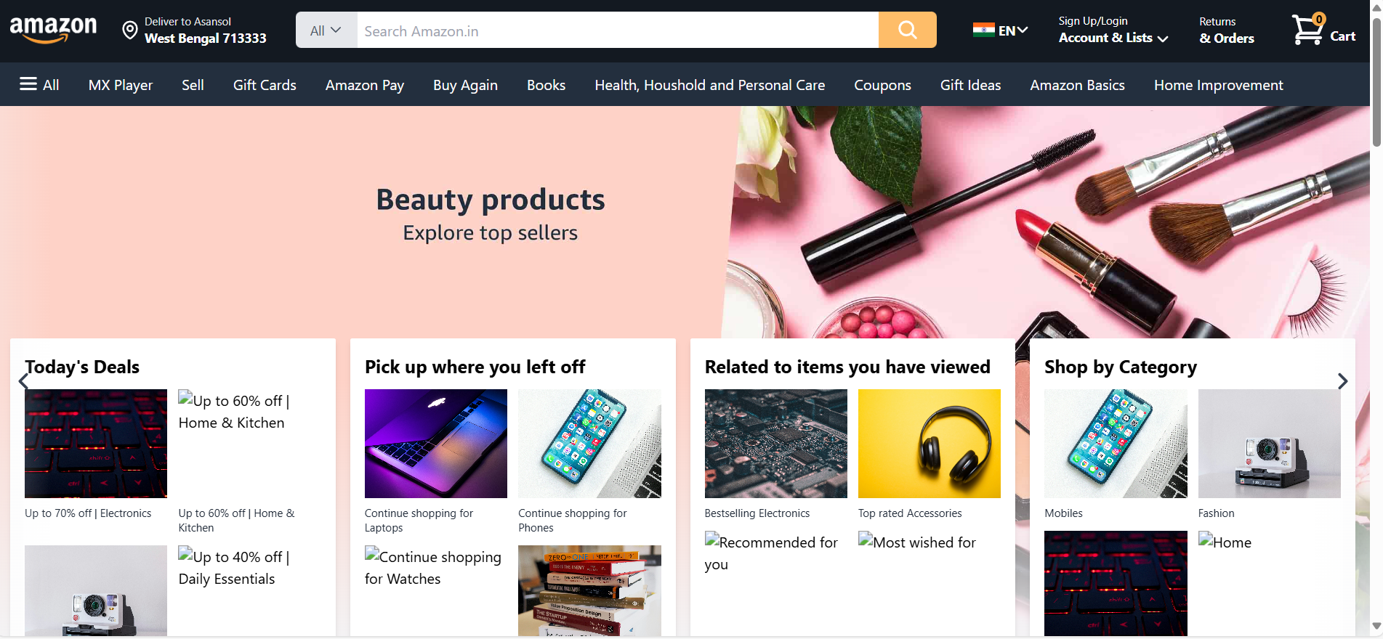1383x639 pixels.
Task: Click the Amazon logo
Action: [x=53, y=30]
